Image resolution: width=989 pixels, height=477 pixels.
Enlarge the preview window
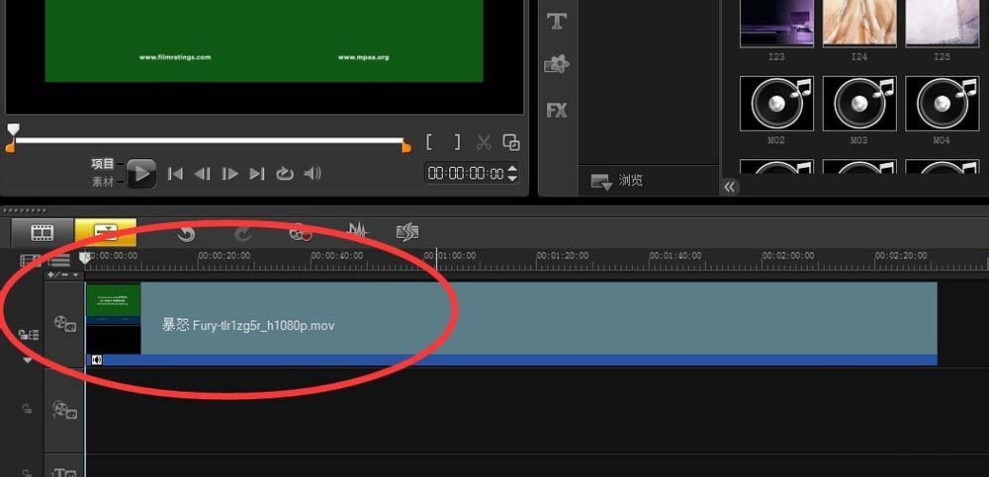[511, 142]
